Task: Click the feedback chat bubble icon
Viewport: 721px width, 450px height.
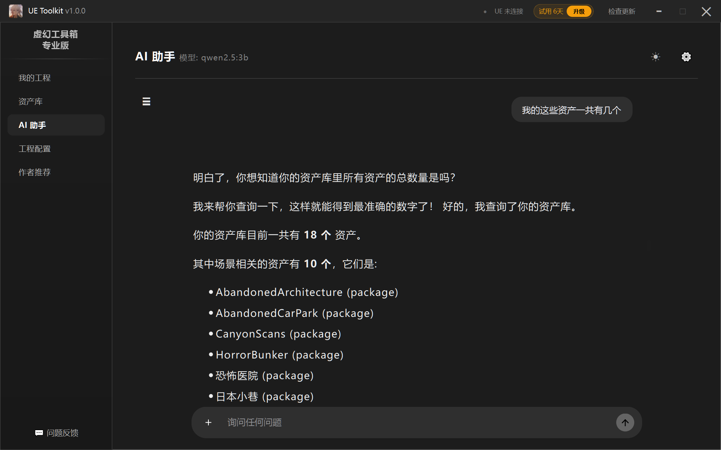Action: [39, 433]
